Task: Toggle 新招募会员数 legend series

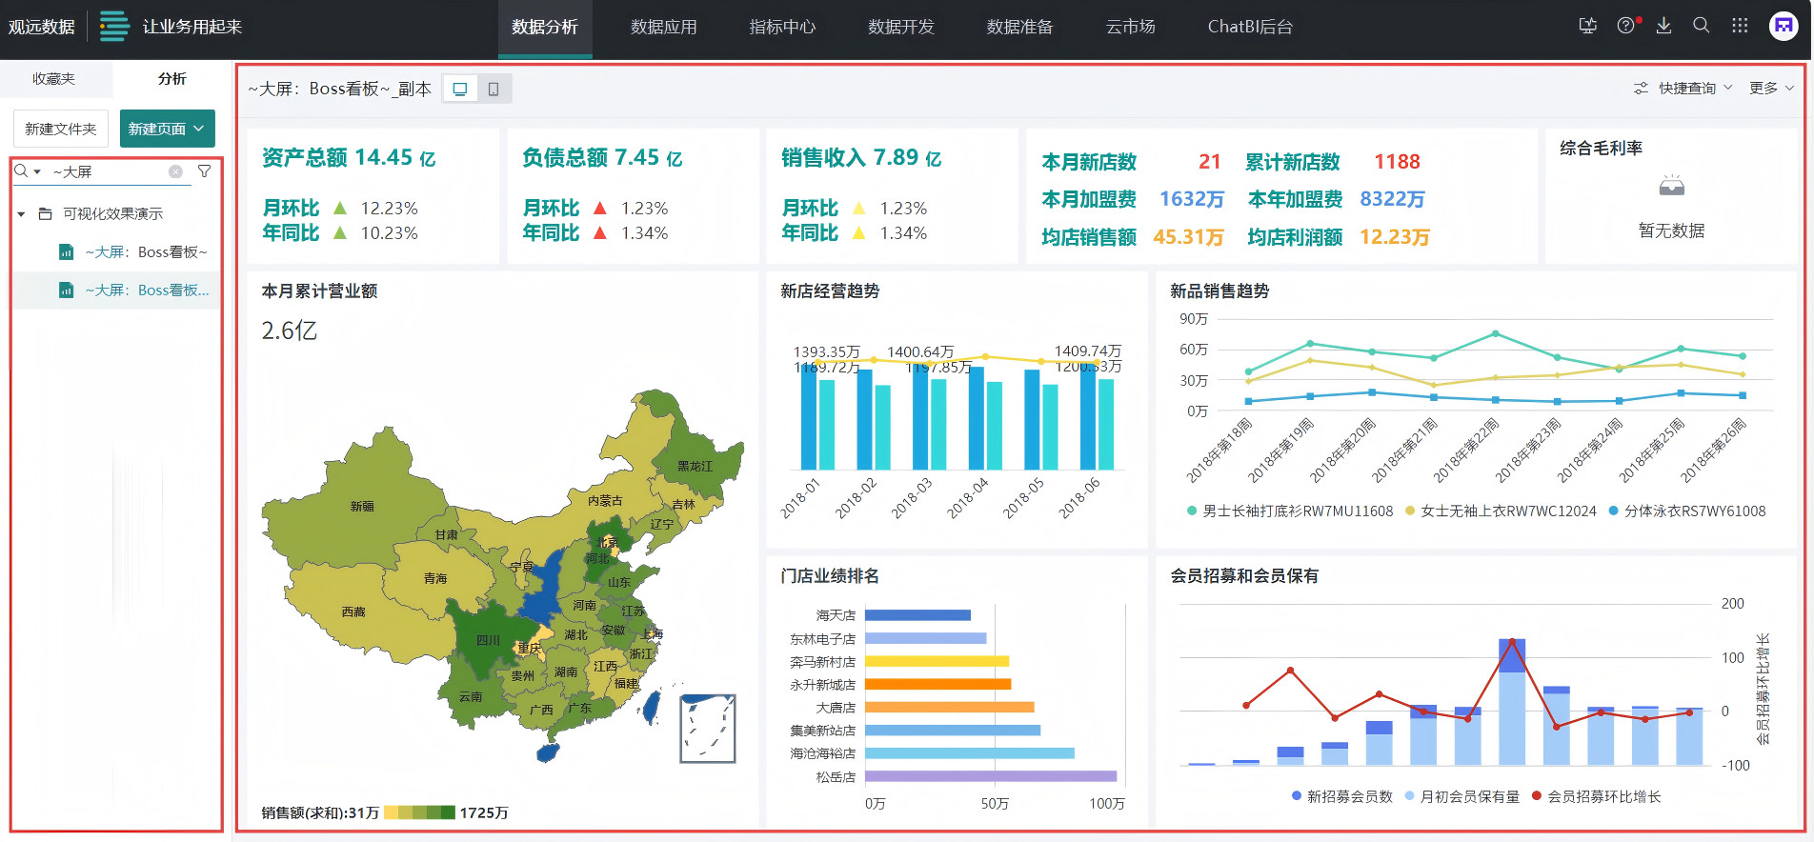Action: click(x=1341, y=796)
